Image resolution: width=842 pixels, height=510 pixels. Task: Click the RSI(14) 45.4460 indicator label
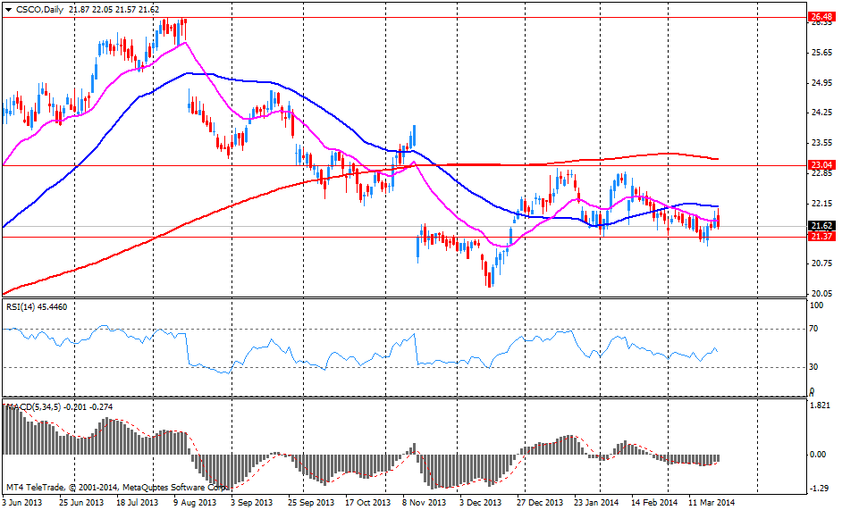(37, 306)
